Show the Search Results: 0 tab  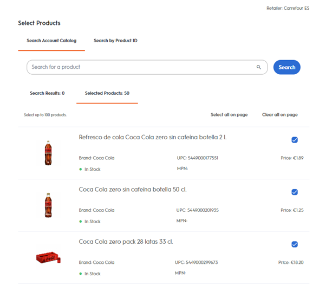[x=47, y=93]
